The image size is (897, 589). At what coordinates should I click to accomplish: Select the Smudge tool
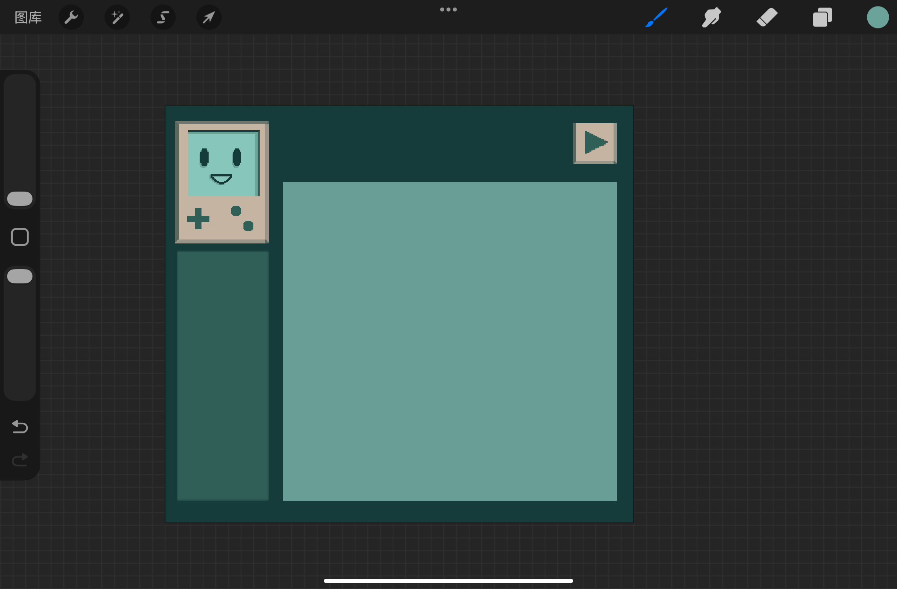tap(711, 17)
